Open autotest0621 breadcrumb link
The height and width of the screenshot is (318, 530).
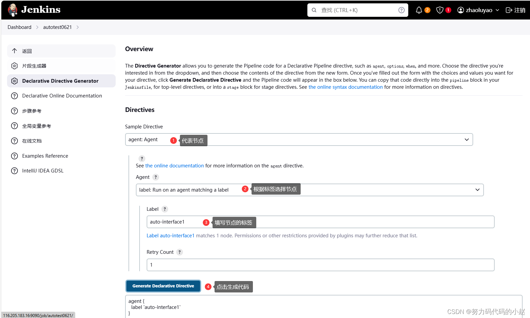[58, 27]
